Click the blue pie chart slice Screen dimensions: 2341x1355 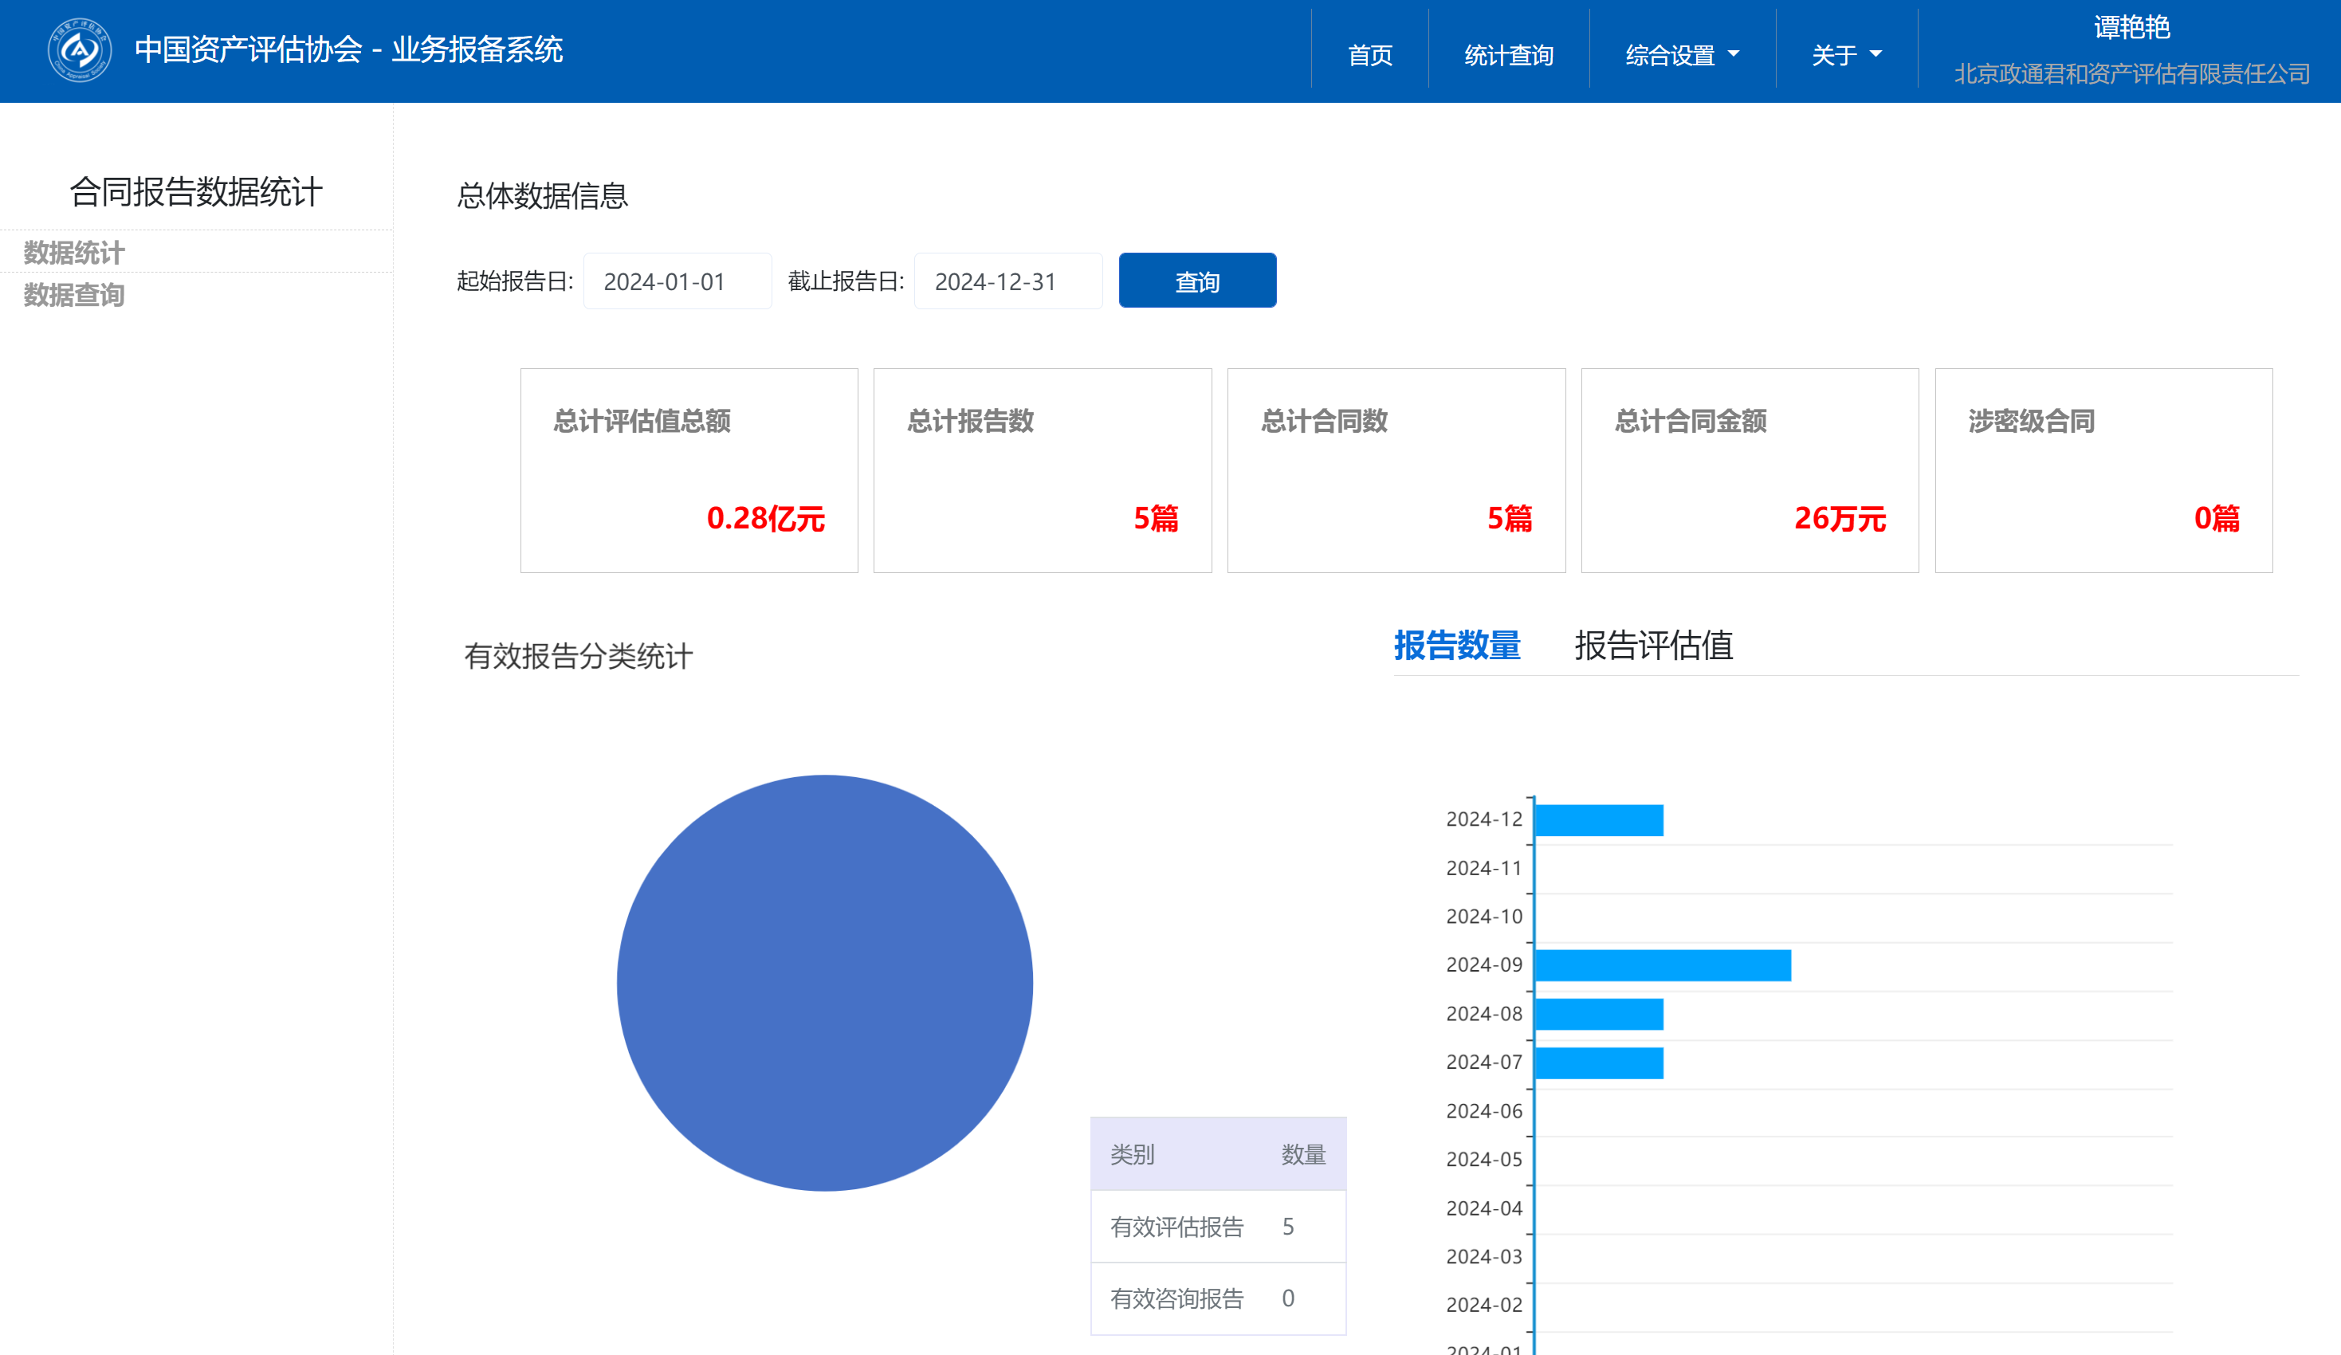(825, 983)
